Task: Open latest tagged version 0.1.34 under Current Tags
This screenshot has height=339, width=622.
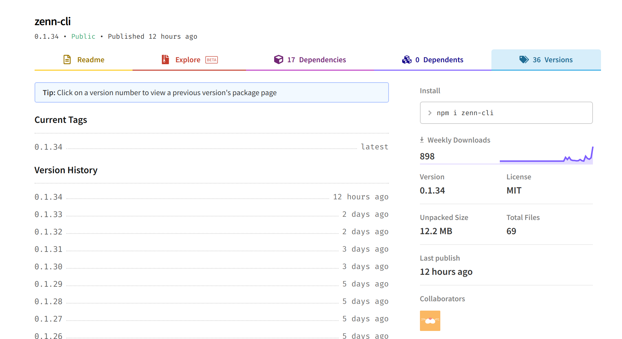Action: [48, 147]
